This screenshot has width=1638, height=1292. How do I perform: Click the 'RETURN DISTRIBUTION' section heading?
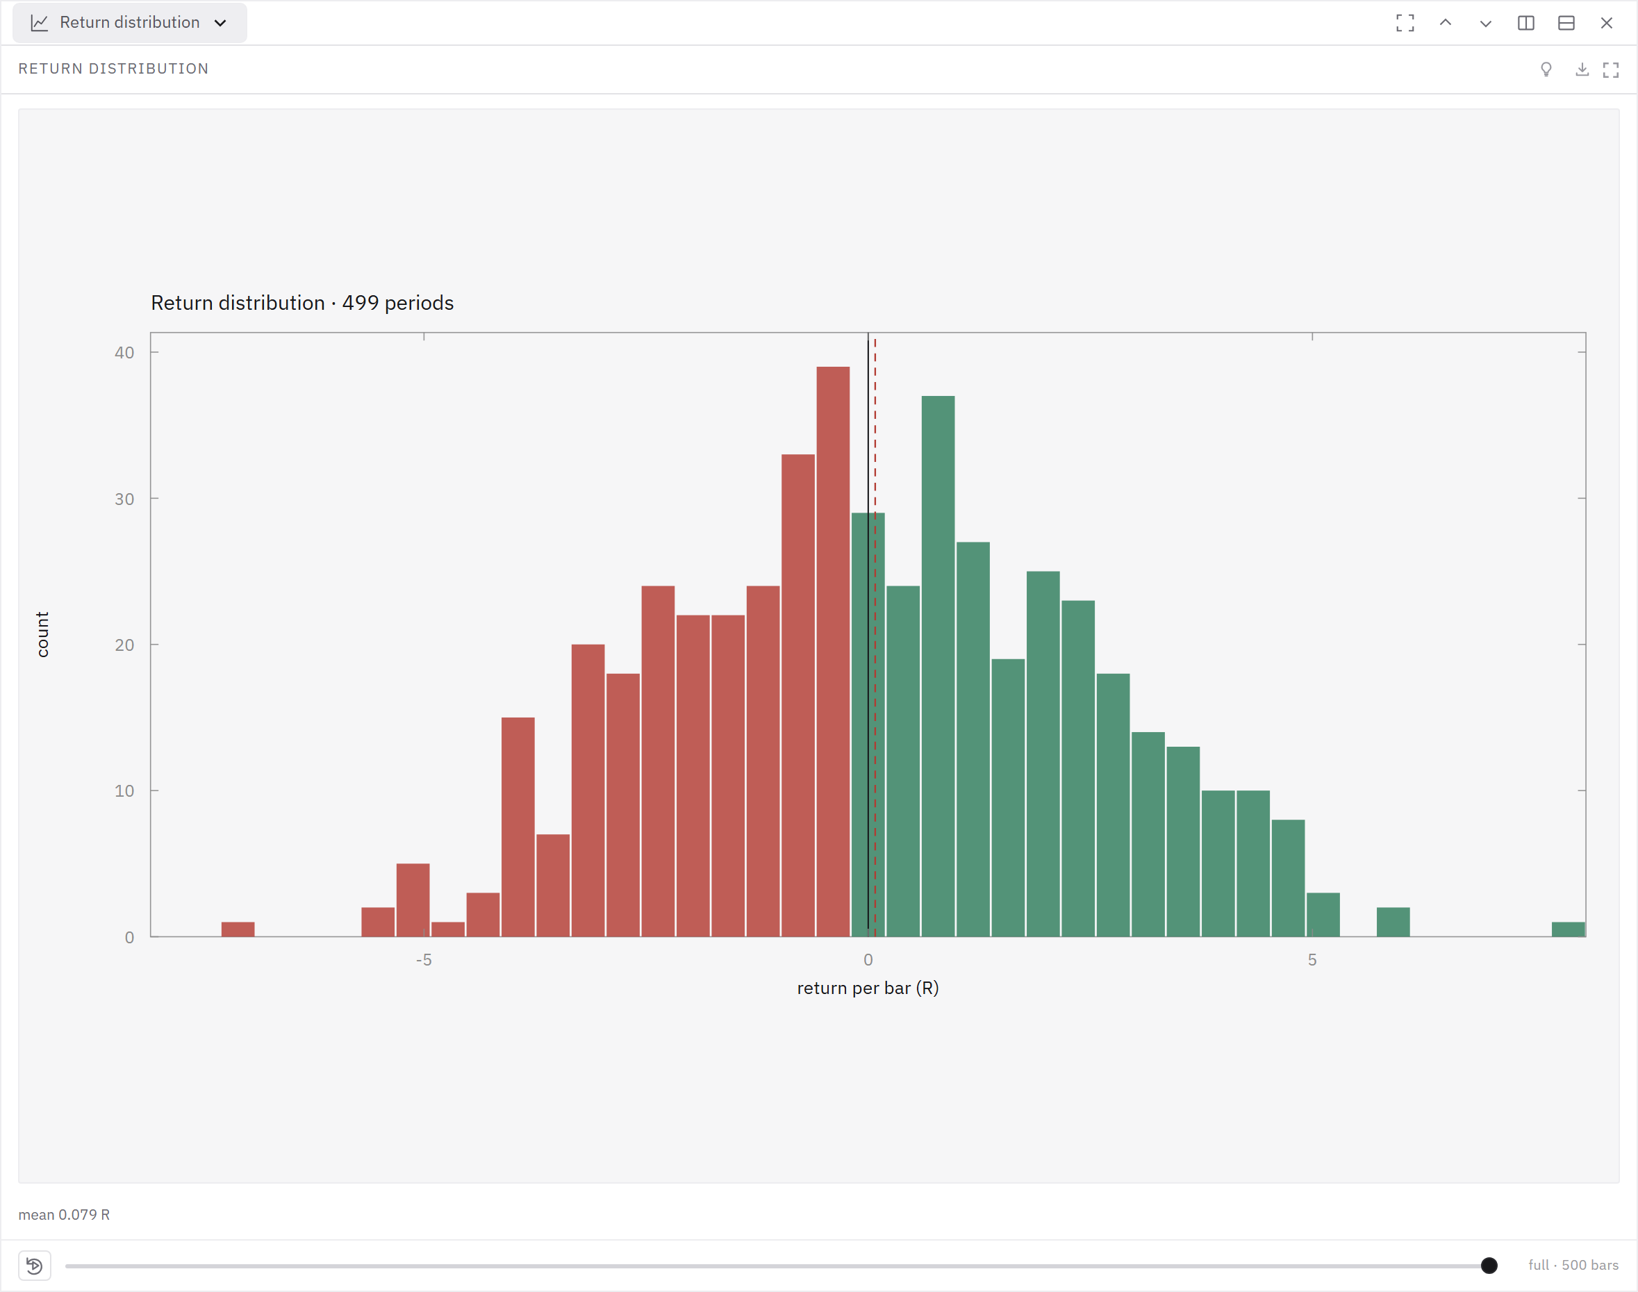113,69
